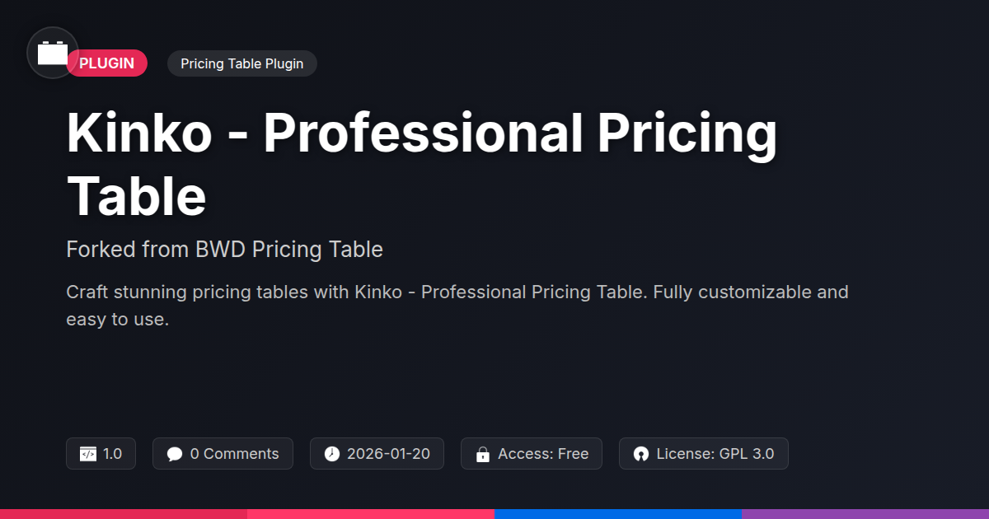The width and height of the screenshot is (989, 519).
Task: Click the Access: Free badge
Action: click(532, 454)
